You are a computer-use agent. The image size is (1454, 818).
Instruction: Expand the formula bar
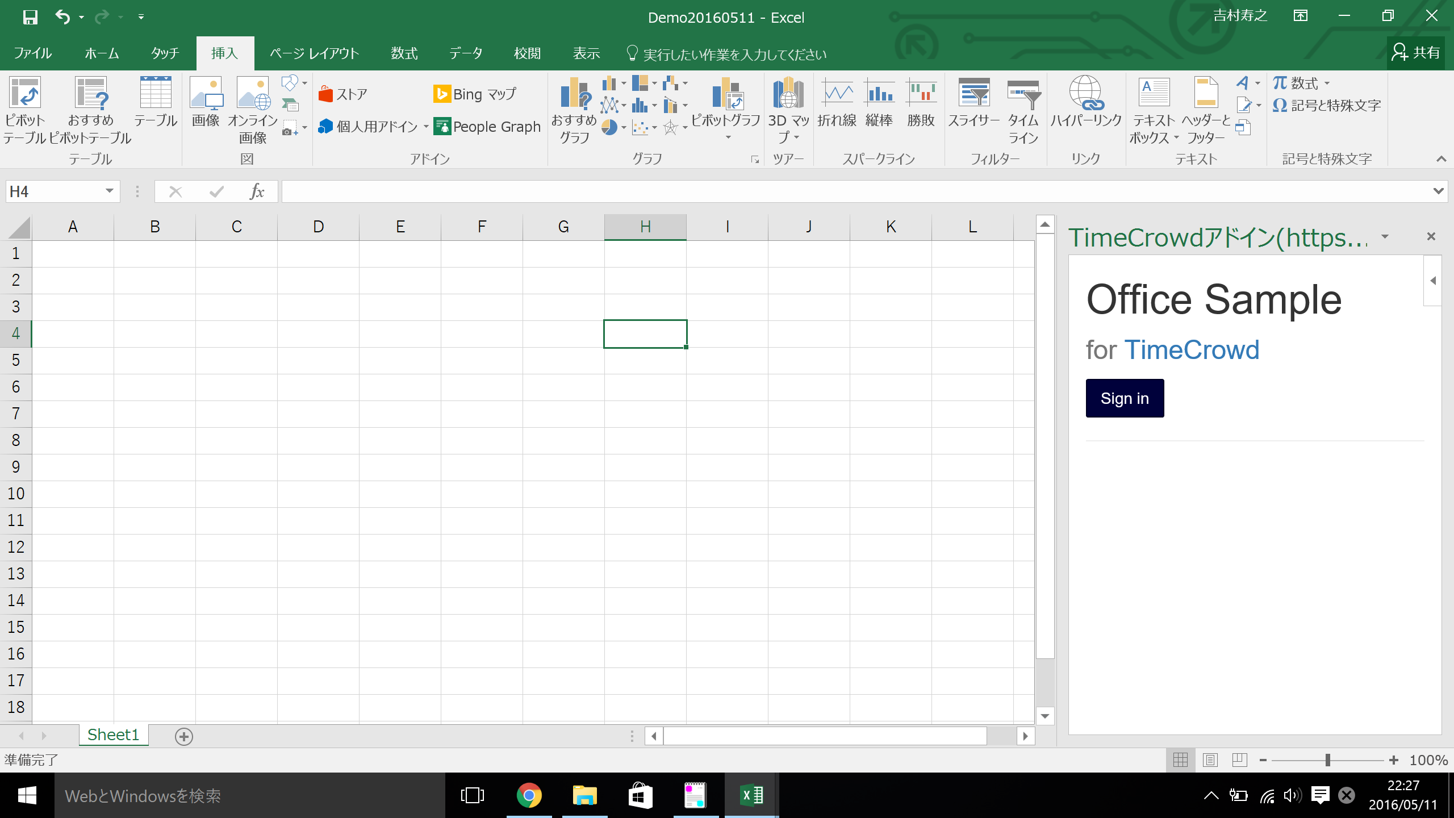[x=1439, y=191]
